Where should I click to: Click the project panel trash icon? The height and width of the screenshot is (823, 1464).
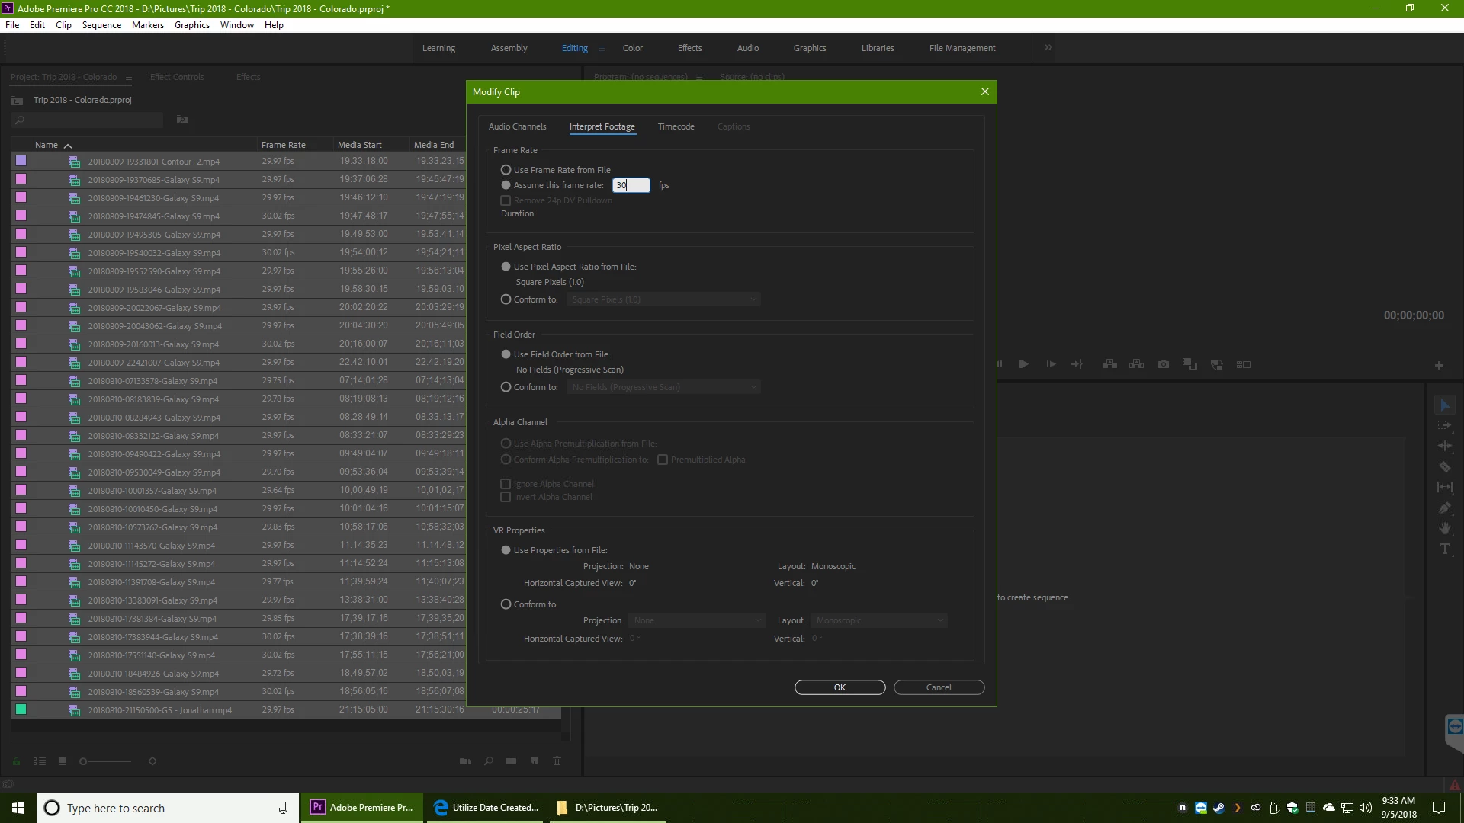557,761
